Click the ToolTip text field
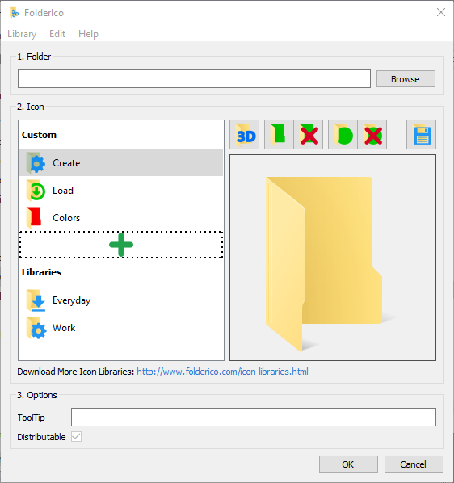This screenshot has width=454, height=483. [x=254, y=418]
